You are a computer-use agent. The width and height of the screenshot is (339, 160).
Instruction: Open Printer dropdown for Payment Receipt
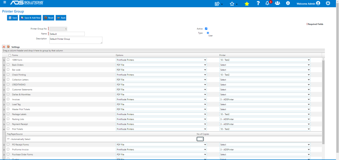265,124
